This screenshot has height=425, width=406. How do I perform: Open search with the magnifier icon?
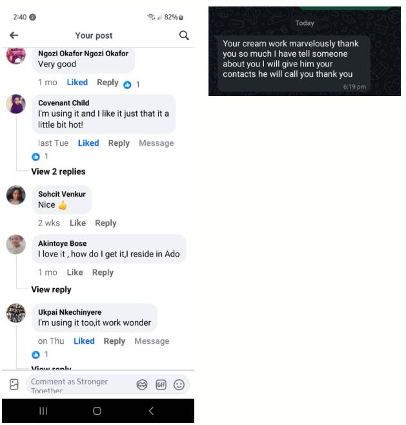click(184, 35)
